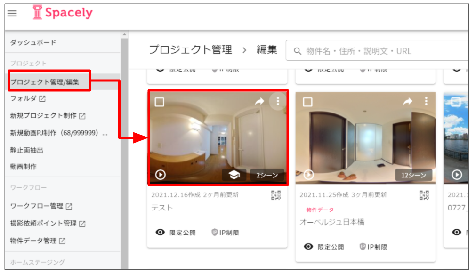Click external link icon beside ワークフロー管理
476x274 pixels.
(x=69, y=206)
